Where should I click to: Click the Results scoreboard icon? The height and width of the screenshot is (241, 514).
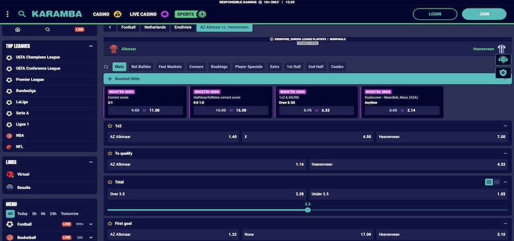(10, 187)
